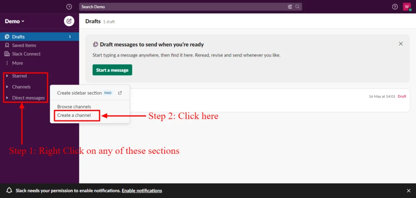Choose Browse channels from context menu
Viewport: 416px width, 198px height.
pos(74,107)
